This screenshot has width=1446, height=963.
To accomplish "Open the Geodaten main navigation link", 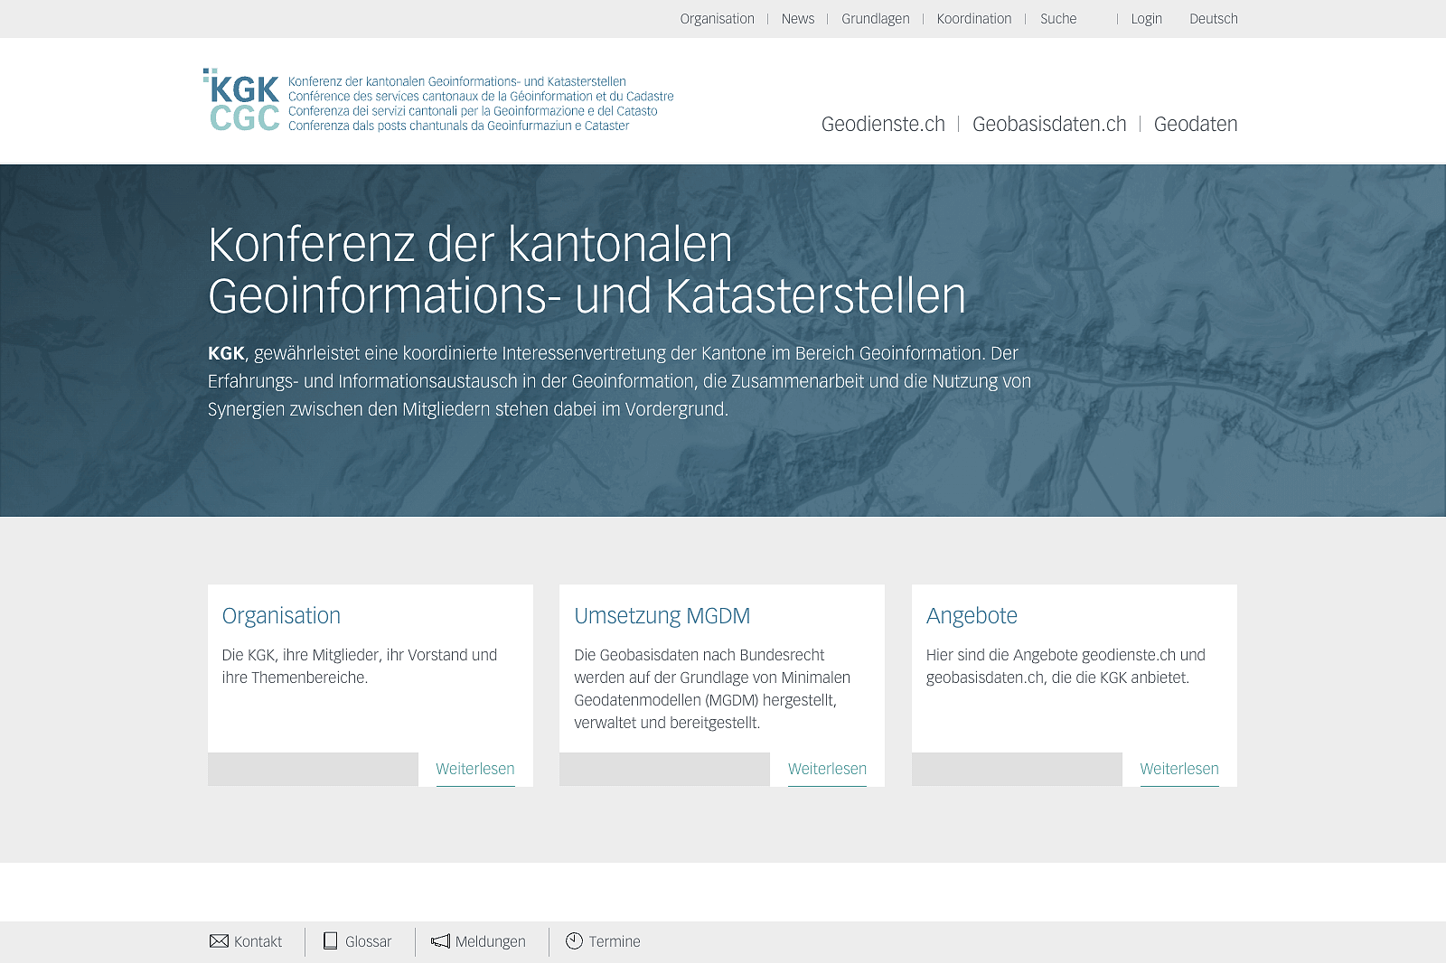I will point(1195,125).
